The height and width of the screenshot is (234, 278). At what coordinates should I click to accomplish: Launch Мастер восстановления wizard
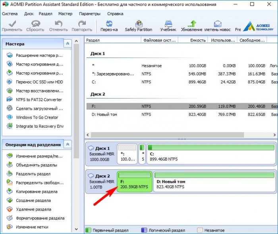tap(35, 91)
